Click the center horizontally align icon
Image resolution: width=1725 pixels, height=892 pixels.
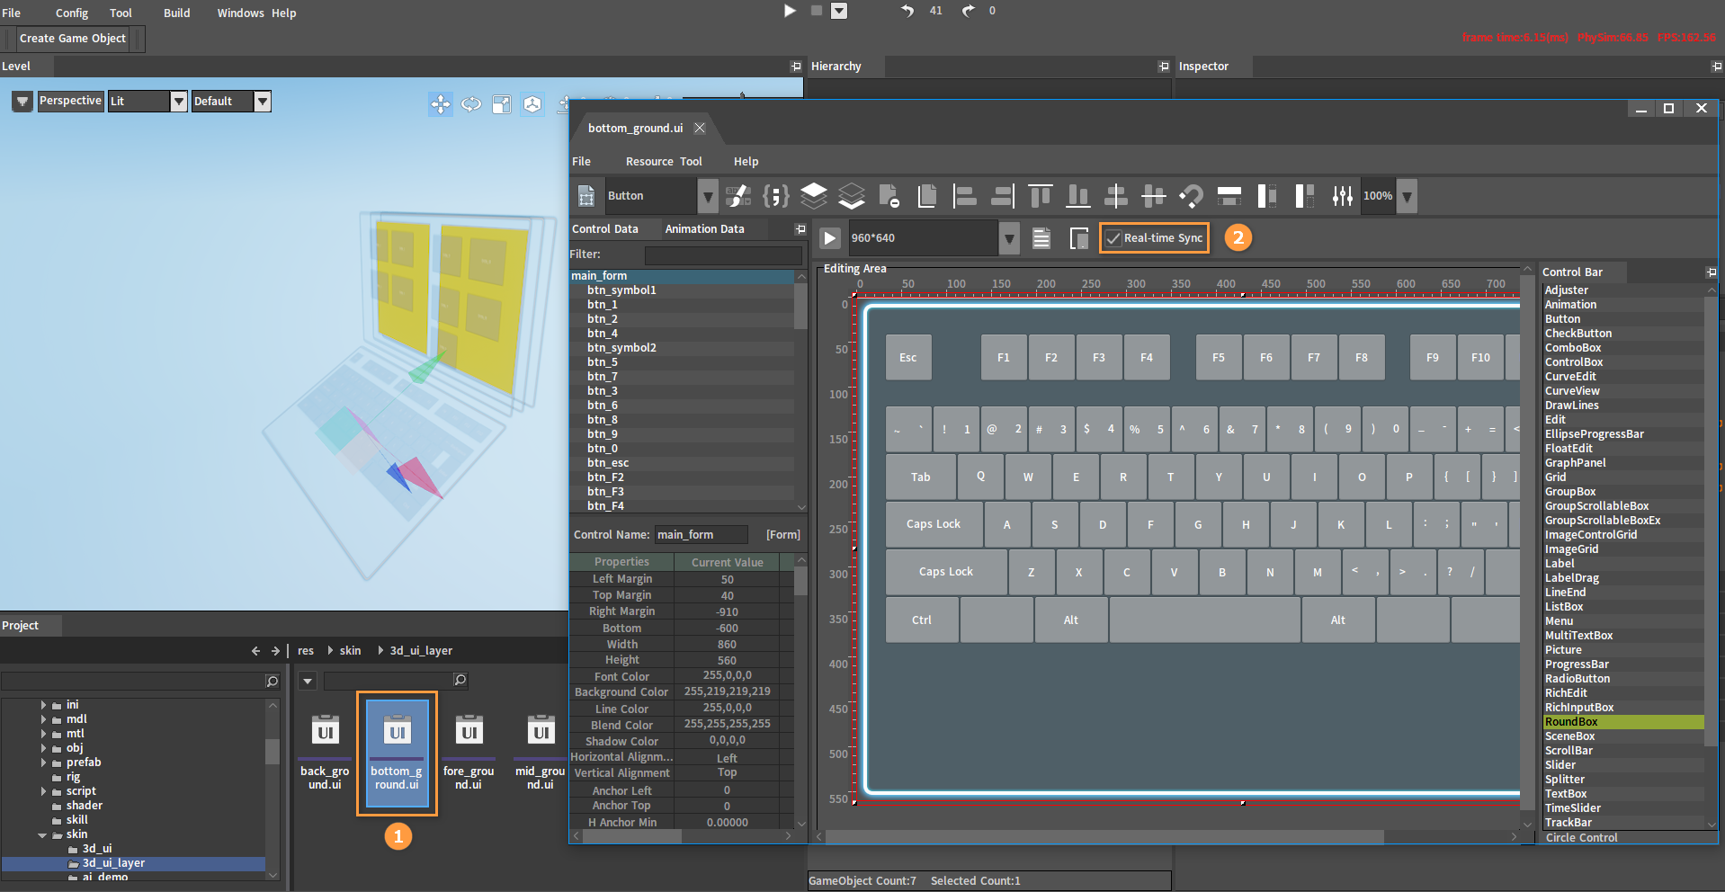coord(1154,196)
